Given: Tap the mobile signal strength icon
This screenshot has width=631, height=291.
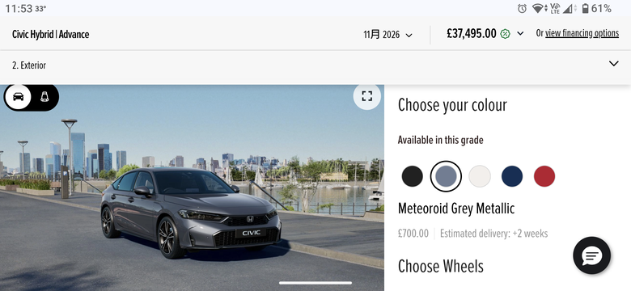Looking at the screenshot, I should click(x=568, y=8).
